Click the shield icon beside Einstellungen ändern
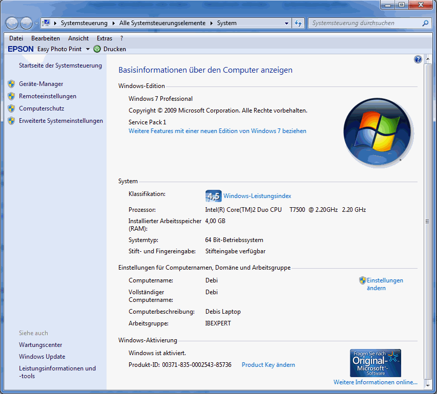 362,280
